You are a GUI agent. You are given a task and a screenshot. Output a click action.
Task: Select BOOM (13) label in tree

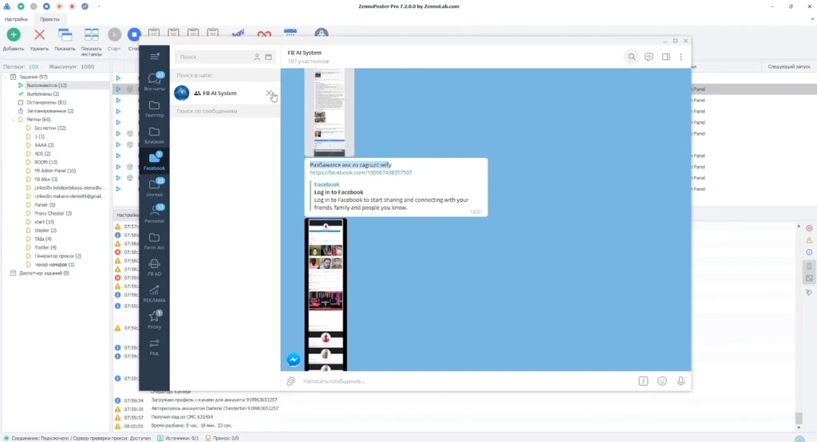pyautogui.click(x=45, y=162)
